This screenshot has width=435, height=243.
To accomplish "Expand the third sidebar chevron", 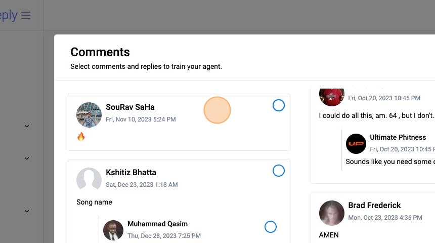I will click(27, 211).
